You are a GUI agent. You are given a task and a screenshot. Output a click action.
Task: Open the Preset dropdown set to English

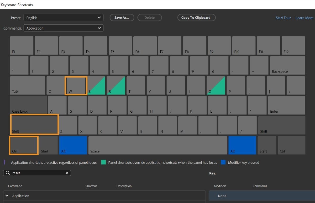(x=63, y=18)
